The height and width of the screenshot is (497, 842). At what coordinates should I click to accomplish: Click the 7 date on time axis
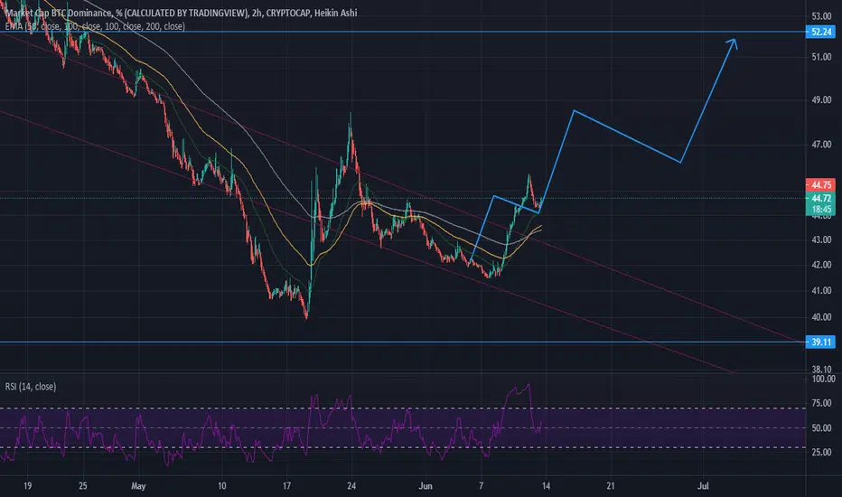tap(482, 486)
